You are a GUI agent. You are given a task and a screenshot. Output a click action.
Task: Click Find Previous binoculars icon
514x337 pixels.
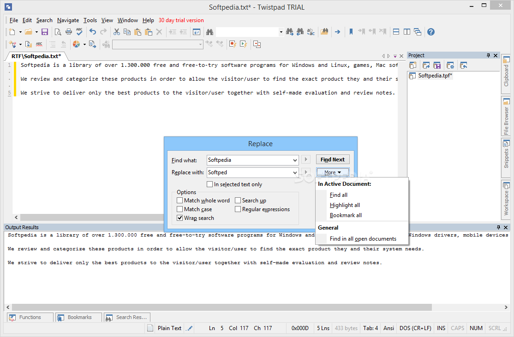pyautogui.click(x=300, y=32)
